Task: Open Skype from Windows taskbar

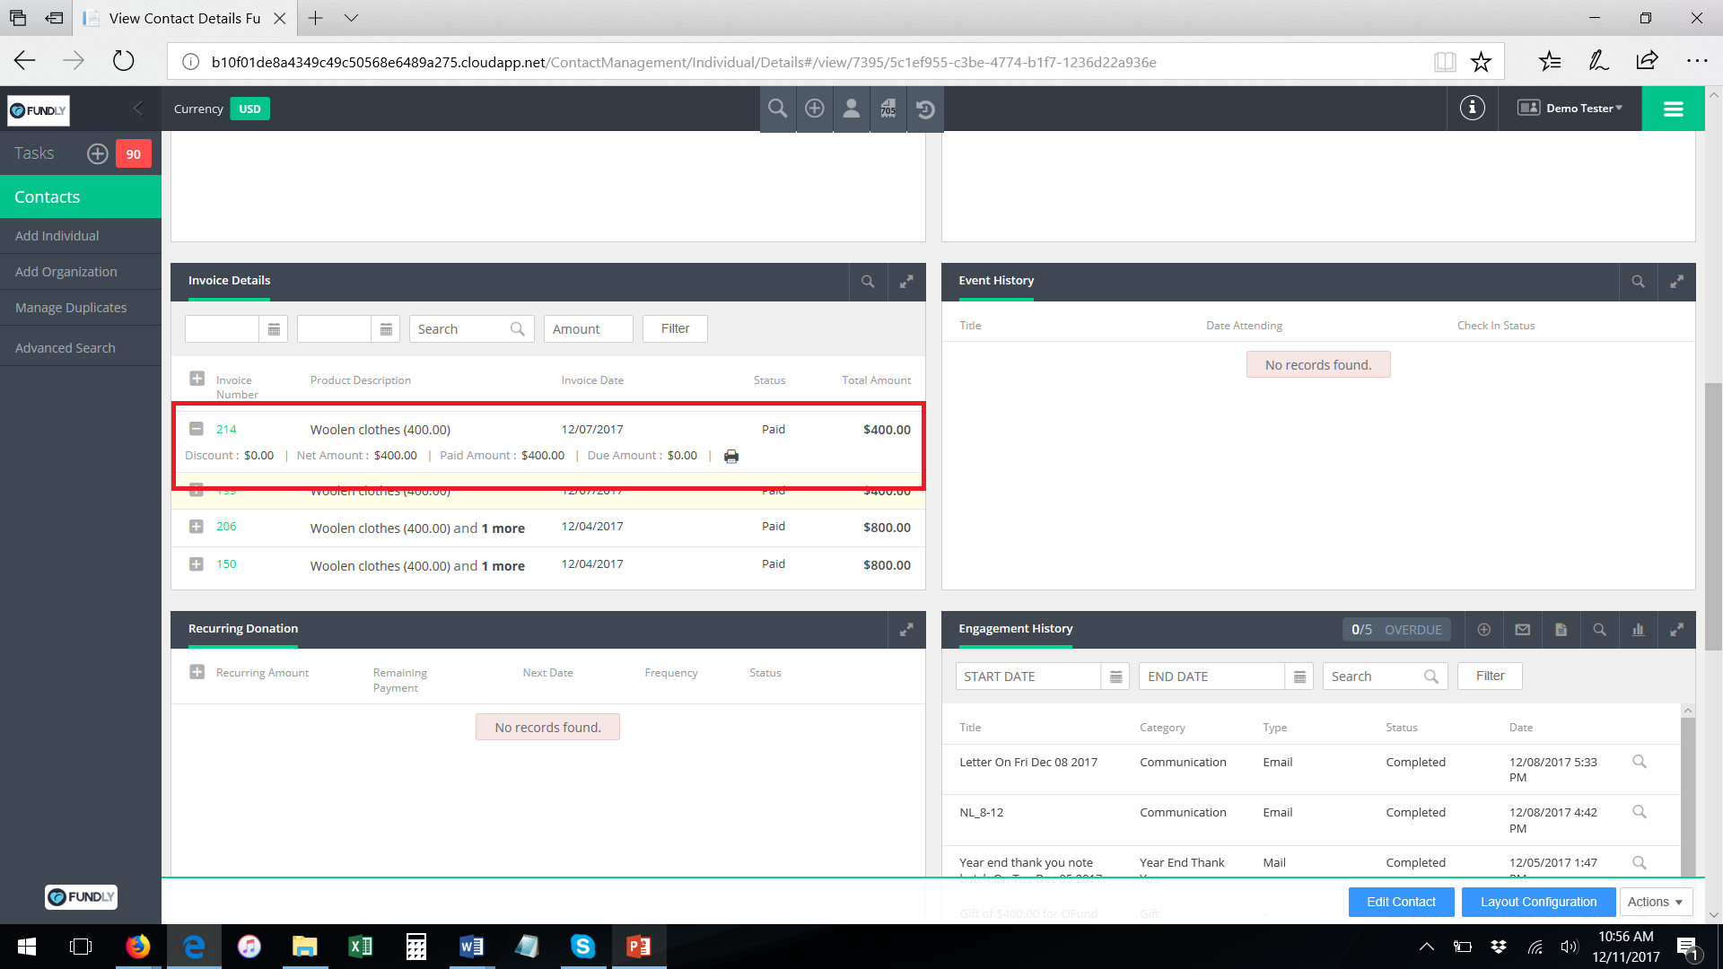Action: (x=582, y=946)
